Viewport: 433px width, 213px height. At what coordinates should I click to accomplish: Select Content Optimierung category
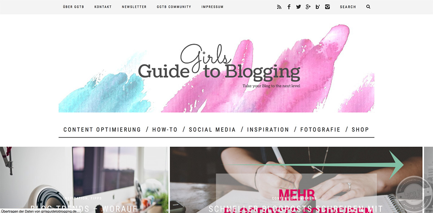[102, 130]
